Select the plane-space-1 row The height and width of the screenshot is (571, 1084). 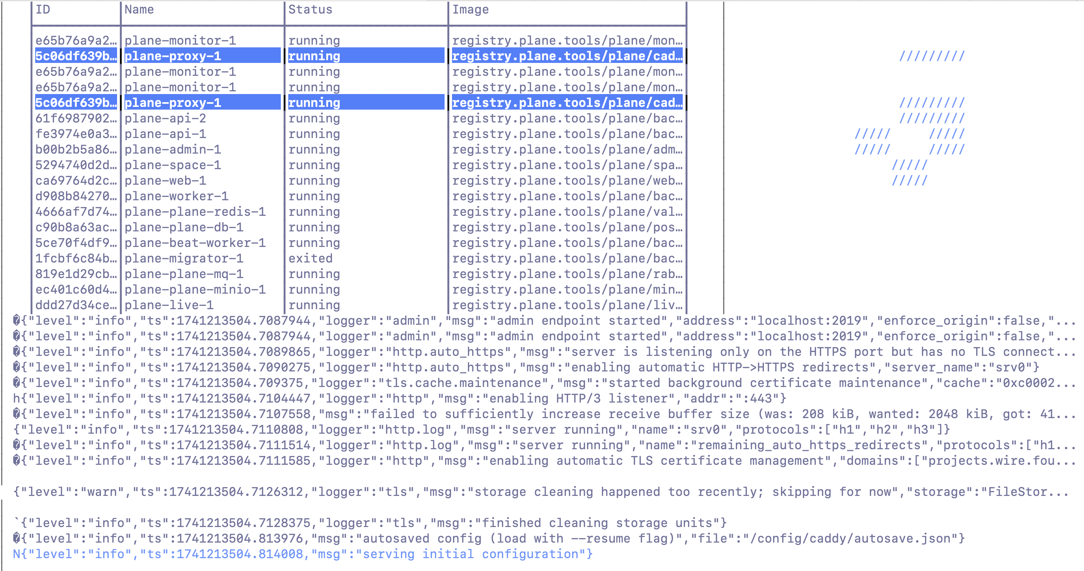click(x=173, y=165)
